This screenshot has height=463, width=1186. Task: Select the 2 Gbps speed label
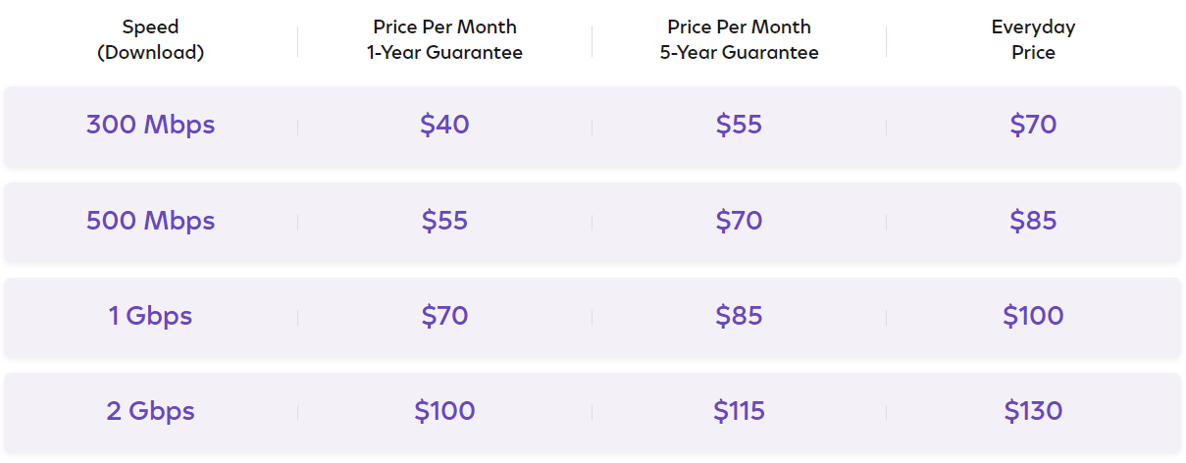(150, 412)
